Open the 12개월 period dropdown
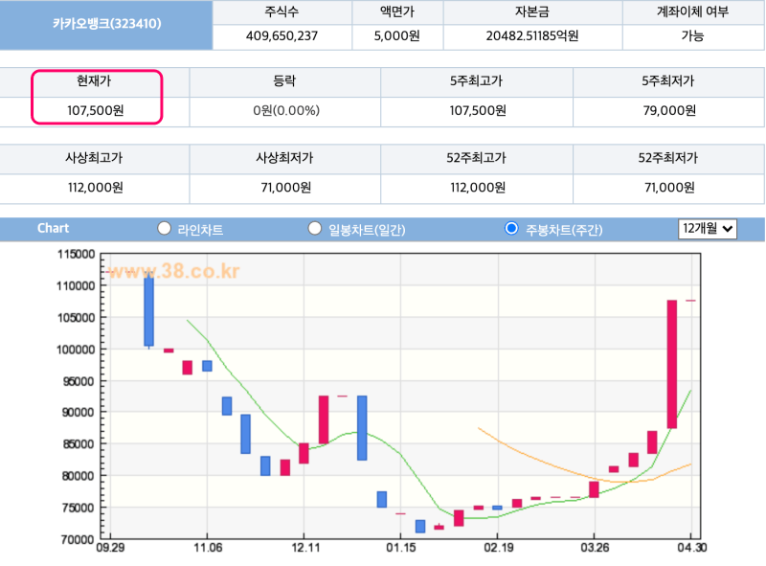766x566 pixels. pyautogui.click(x=708, y=229)
